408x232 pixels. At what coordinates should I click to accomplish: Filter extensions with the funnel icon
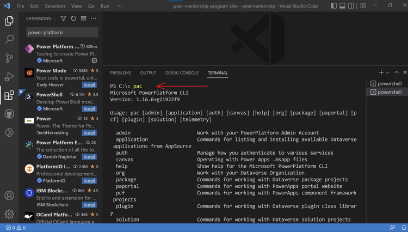pyautogui.click(x=63, y=18)
